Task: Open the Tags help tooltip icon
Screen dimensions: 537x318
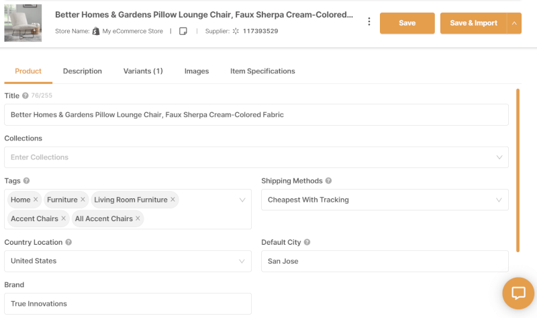Action: point(26,181)
